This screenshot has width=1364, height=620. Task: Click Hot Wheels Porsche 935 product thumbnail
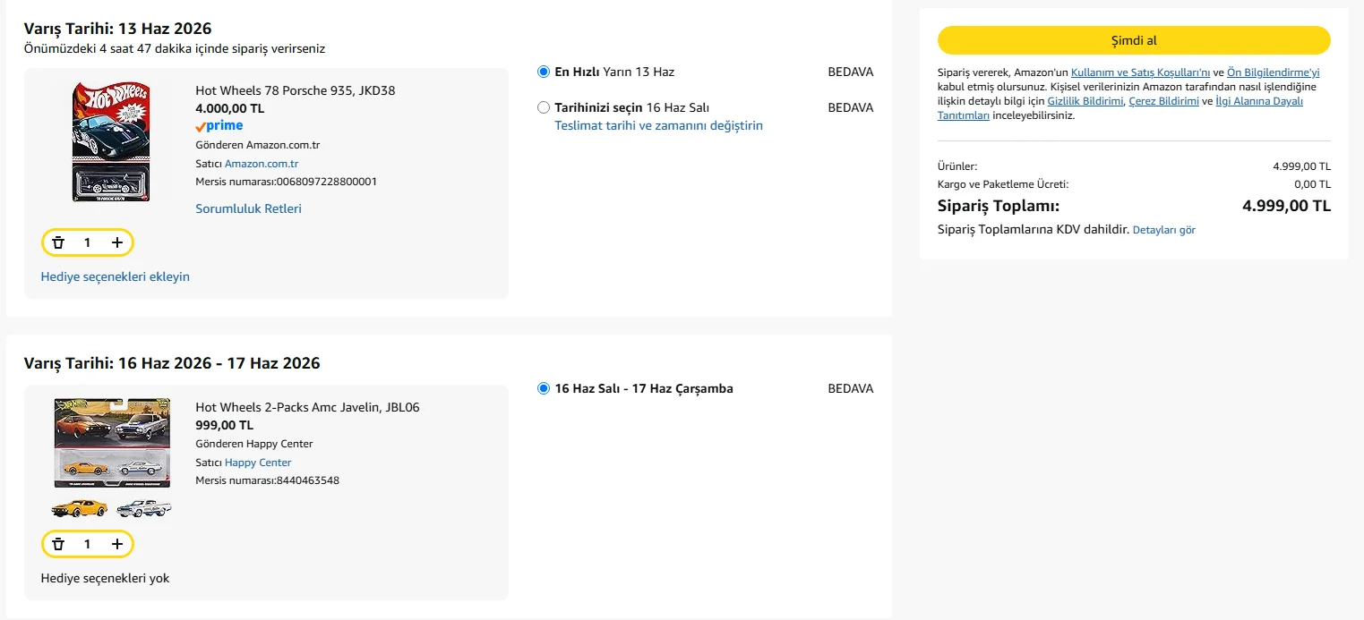click(x=111, y=141)
